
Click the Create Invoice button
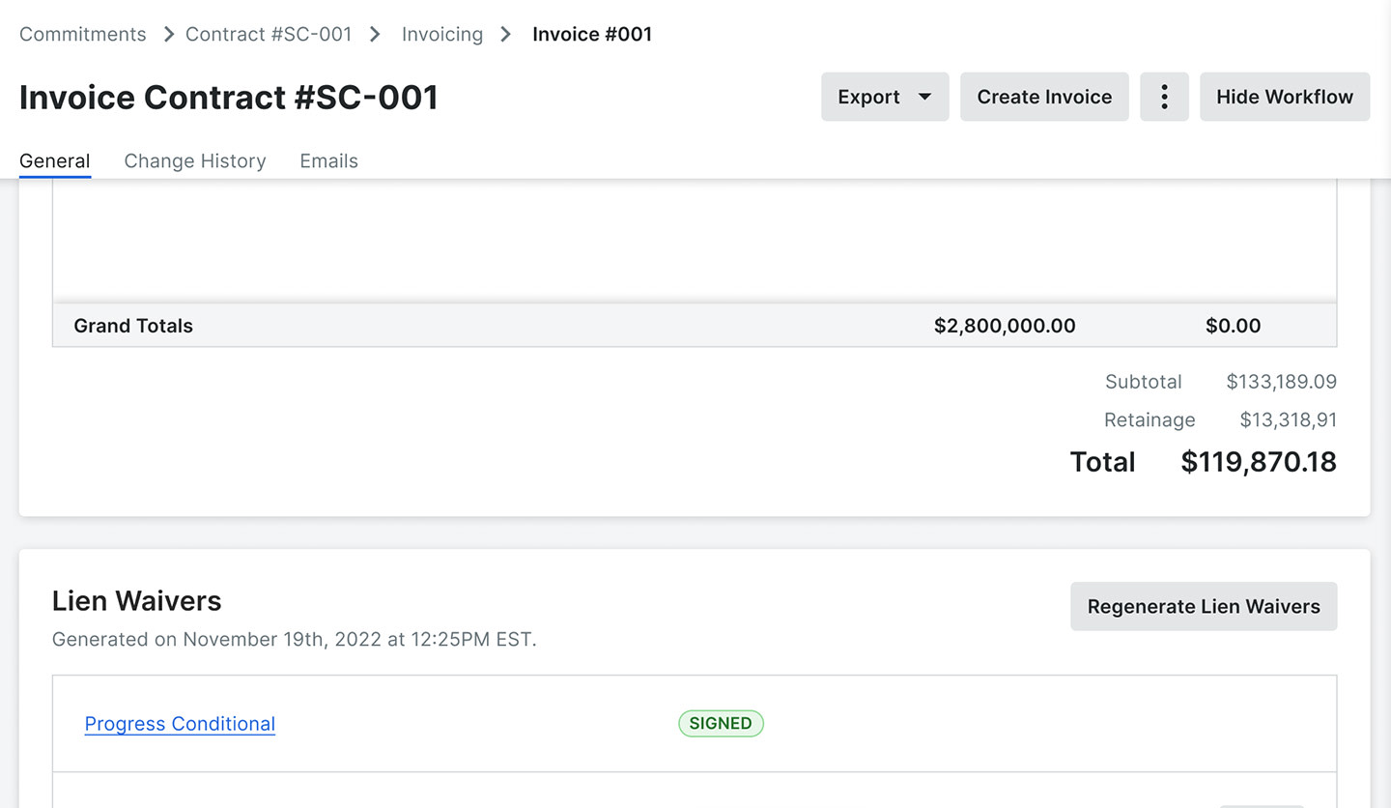pos(1044,97)
